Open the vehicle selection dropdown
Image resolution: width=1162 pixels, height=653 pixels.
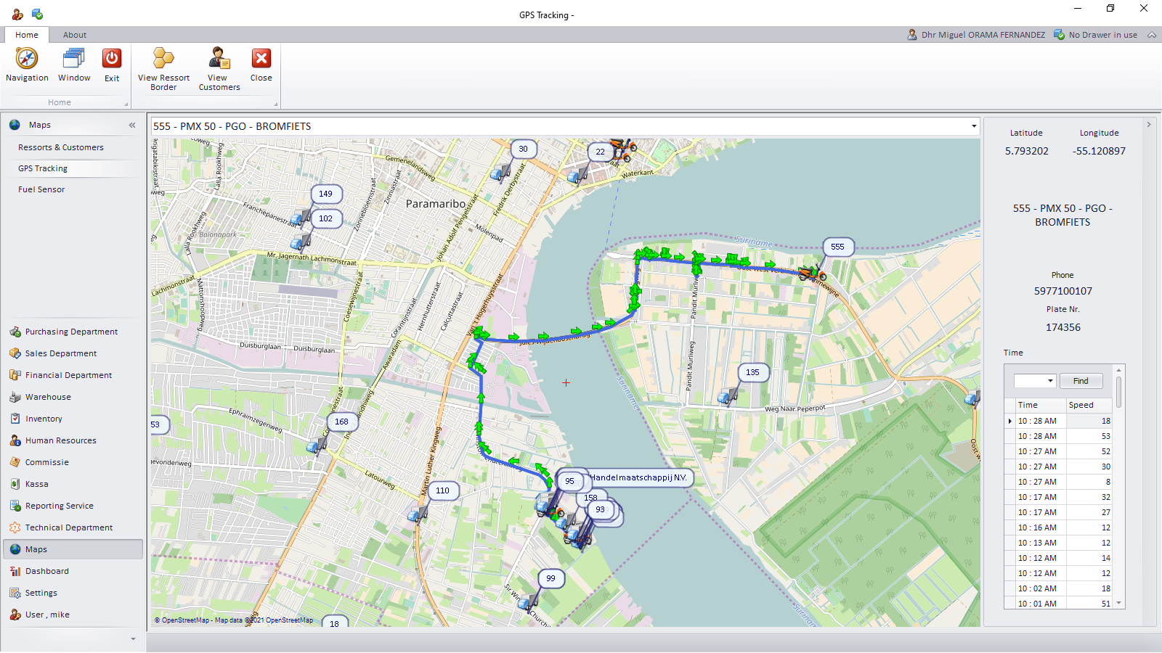coord(973,126)
